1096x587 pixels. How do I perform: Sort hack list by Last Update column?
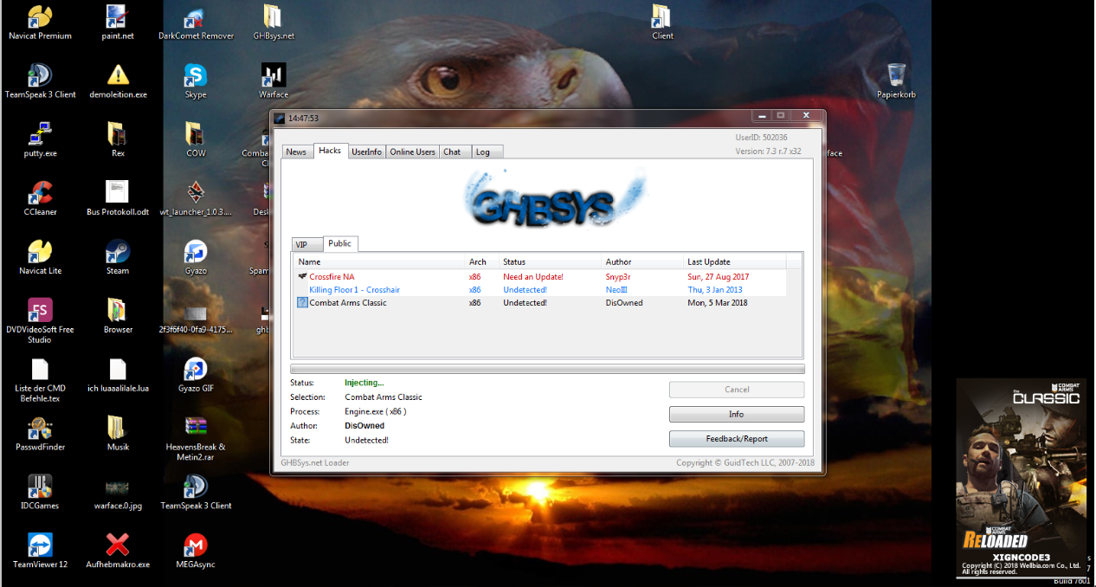coord(735,261)
